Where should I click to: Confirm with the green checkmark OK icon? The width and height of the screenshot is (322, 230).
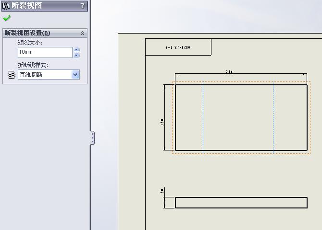(x=7, y=18)
